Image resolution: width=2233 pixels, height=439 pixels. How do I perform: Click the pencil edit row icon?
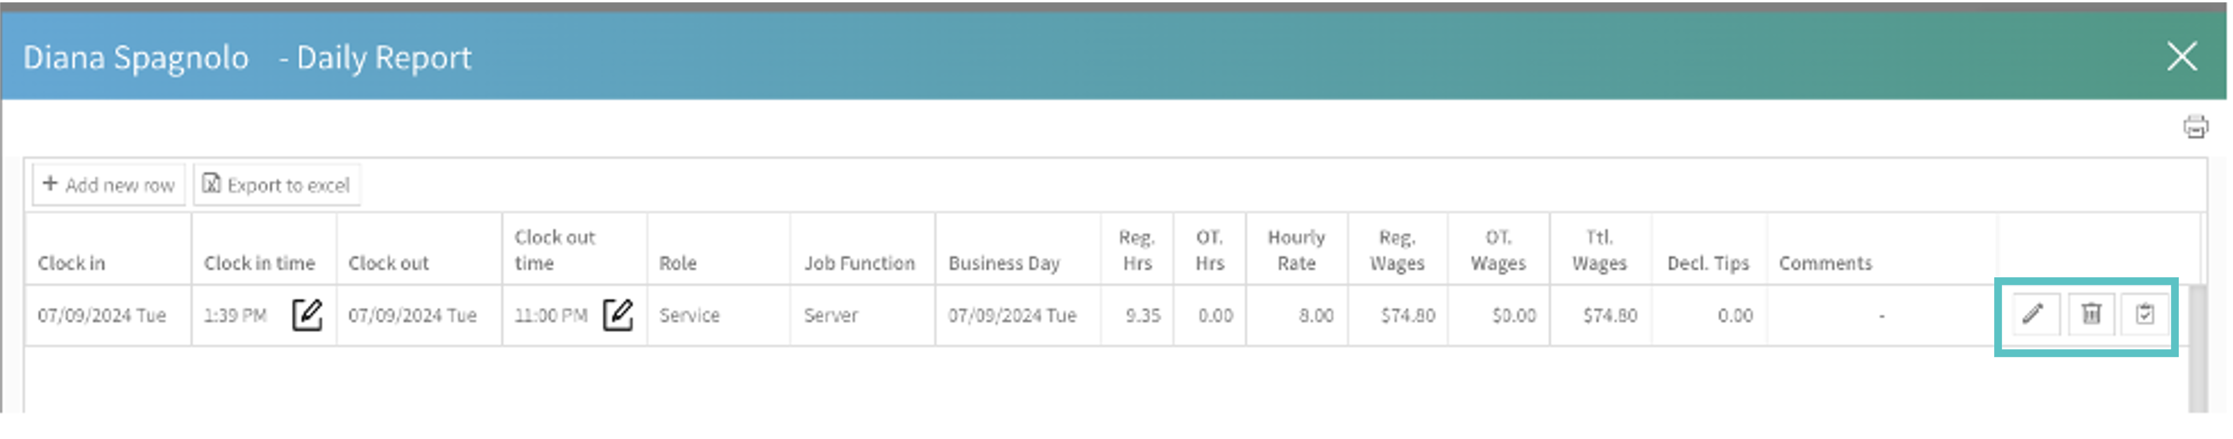pos(2033,314)
